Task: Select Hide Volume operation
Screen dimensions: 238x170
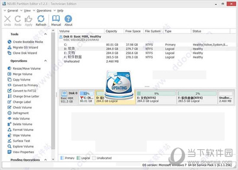Action: tap(19, 118)
